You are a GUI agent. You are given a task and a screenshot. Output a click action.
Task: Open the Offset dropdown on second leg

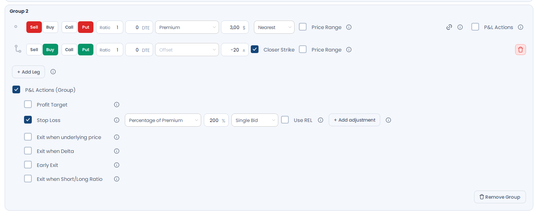pos(187,50)
